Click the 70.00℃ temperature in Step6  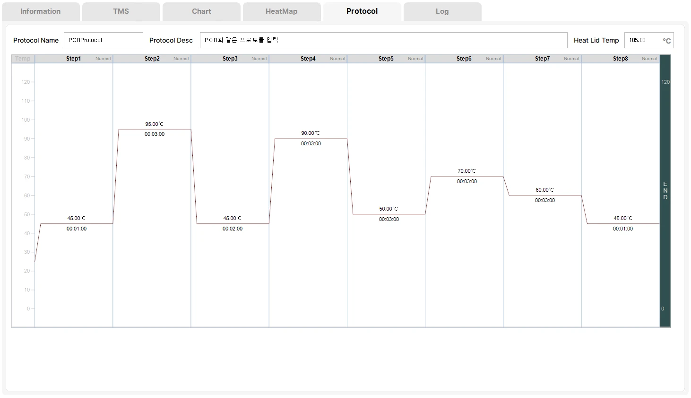point(467,171)
